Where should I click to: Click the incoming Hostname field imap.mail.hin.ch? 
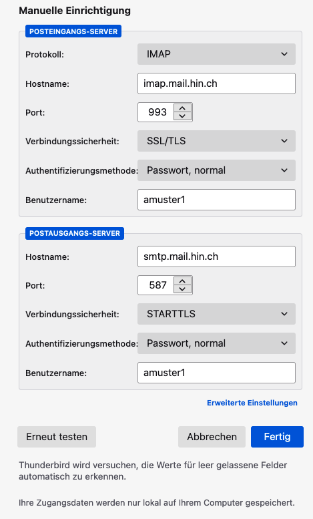pos(216,83)
